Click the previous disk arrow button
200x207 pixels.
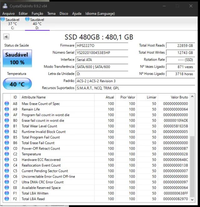[x=6, y=37]
